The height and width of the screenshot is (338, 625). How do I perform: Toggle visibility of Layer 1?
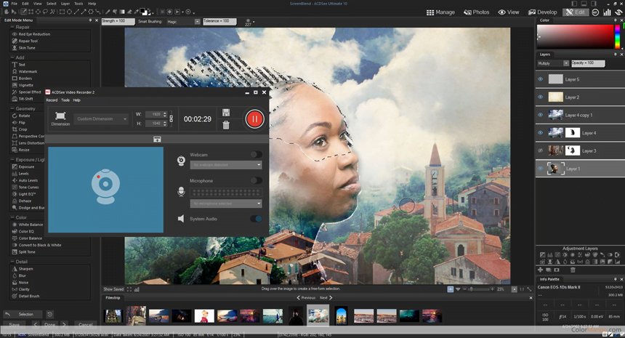[541, 169]
